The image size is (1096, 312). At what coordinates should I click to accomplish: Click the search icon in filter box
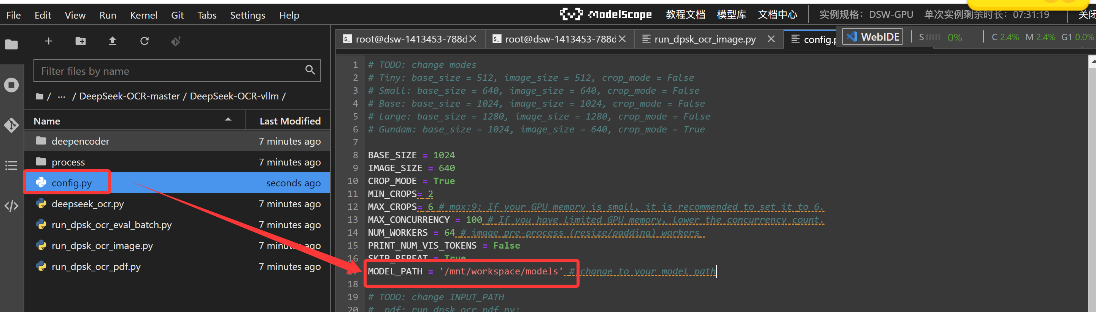point(310,70)
